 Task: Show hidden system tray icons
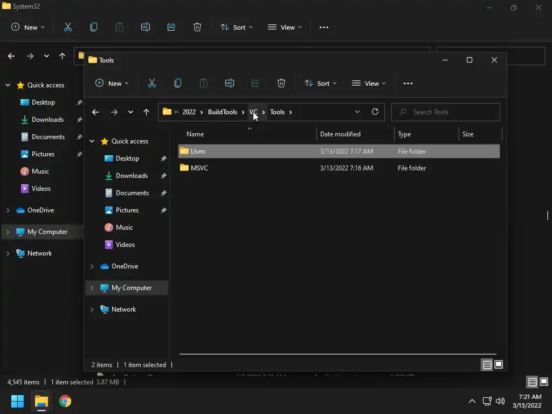[x=472, y=401]
